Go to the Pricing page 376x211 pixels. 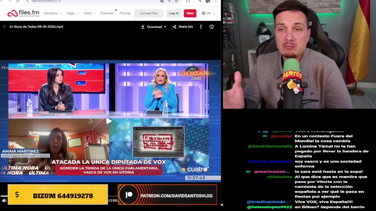tap(125, 13)
